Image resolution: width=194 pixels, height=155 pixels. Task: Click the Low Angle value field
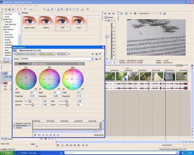(x=33, y=92)
